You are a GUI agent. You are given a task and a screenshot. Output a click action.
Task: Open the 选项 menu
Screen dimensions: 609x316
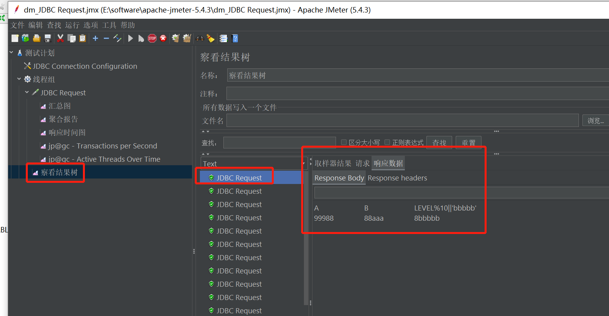(x=91, y=25)
